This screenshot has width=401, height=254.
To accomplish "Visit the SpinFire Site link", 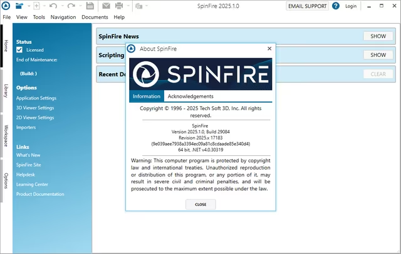I will 28,165.
